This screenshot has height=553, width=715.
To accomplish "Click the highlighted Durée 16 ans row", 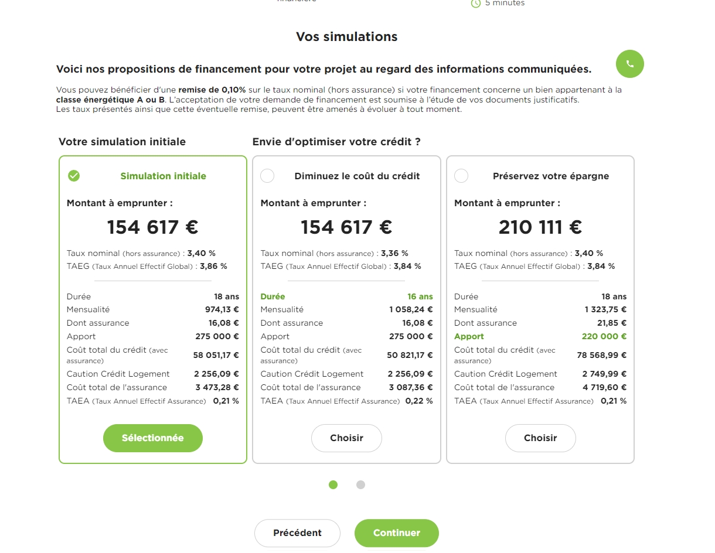I will 346,296.
